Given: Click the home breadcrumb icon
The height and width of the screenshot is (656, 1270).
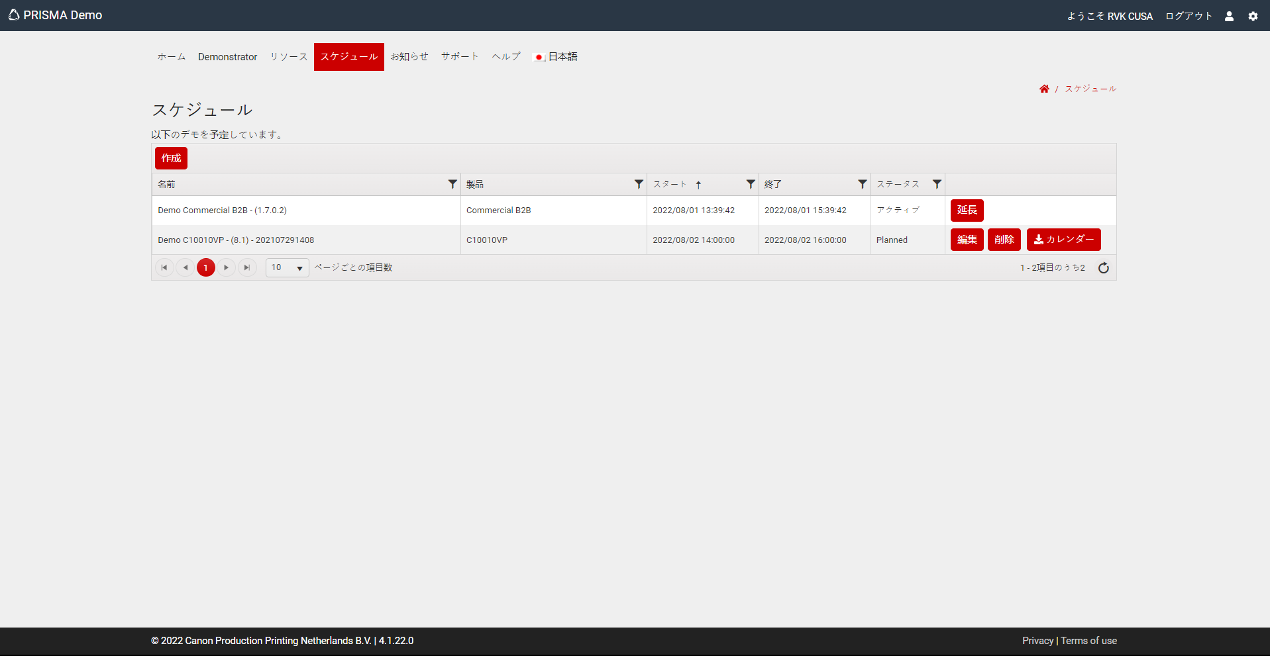Looking at the screenshot, I should coord(1044,89).
